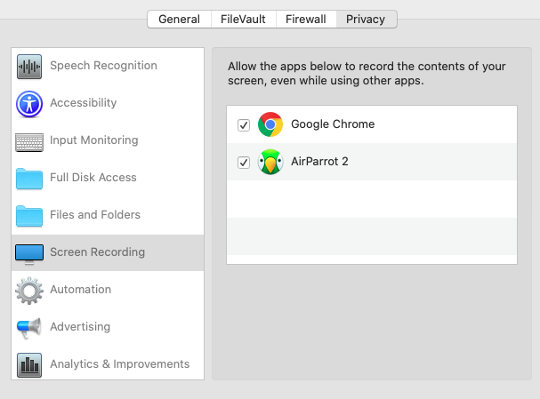Click the Files and Folders folder icon
540x399 pixels.
tap(29, 216)
